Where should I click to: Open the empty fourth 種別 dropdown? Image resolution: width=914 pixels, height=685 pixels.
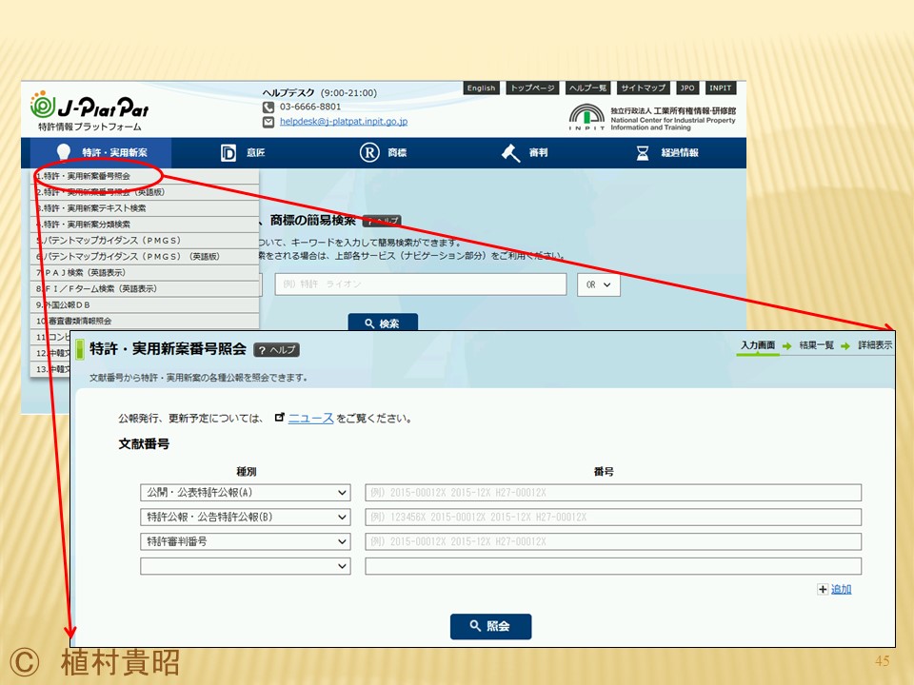click(246, 566)
